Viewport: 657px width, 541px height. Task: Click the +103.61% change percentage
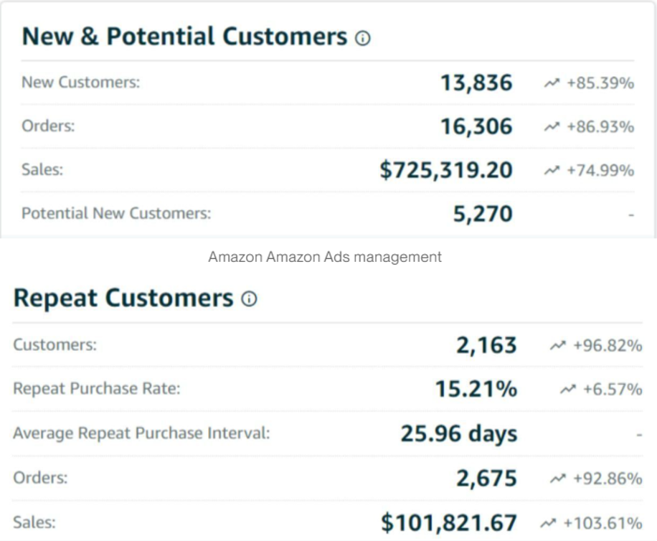pyautogui.click(x=603, y=523)
